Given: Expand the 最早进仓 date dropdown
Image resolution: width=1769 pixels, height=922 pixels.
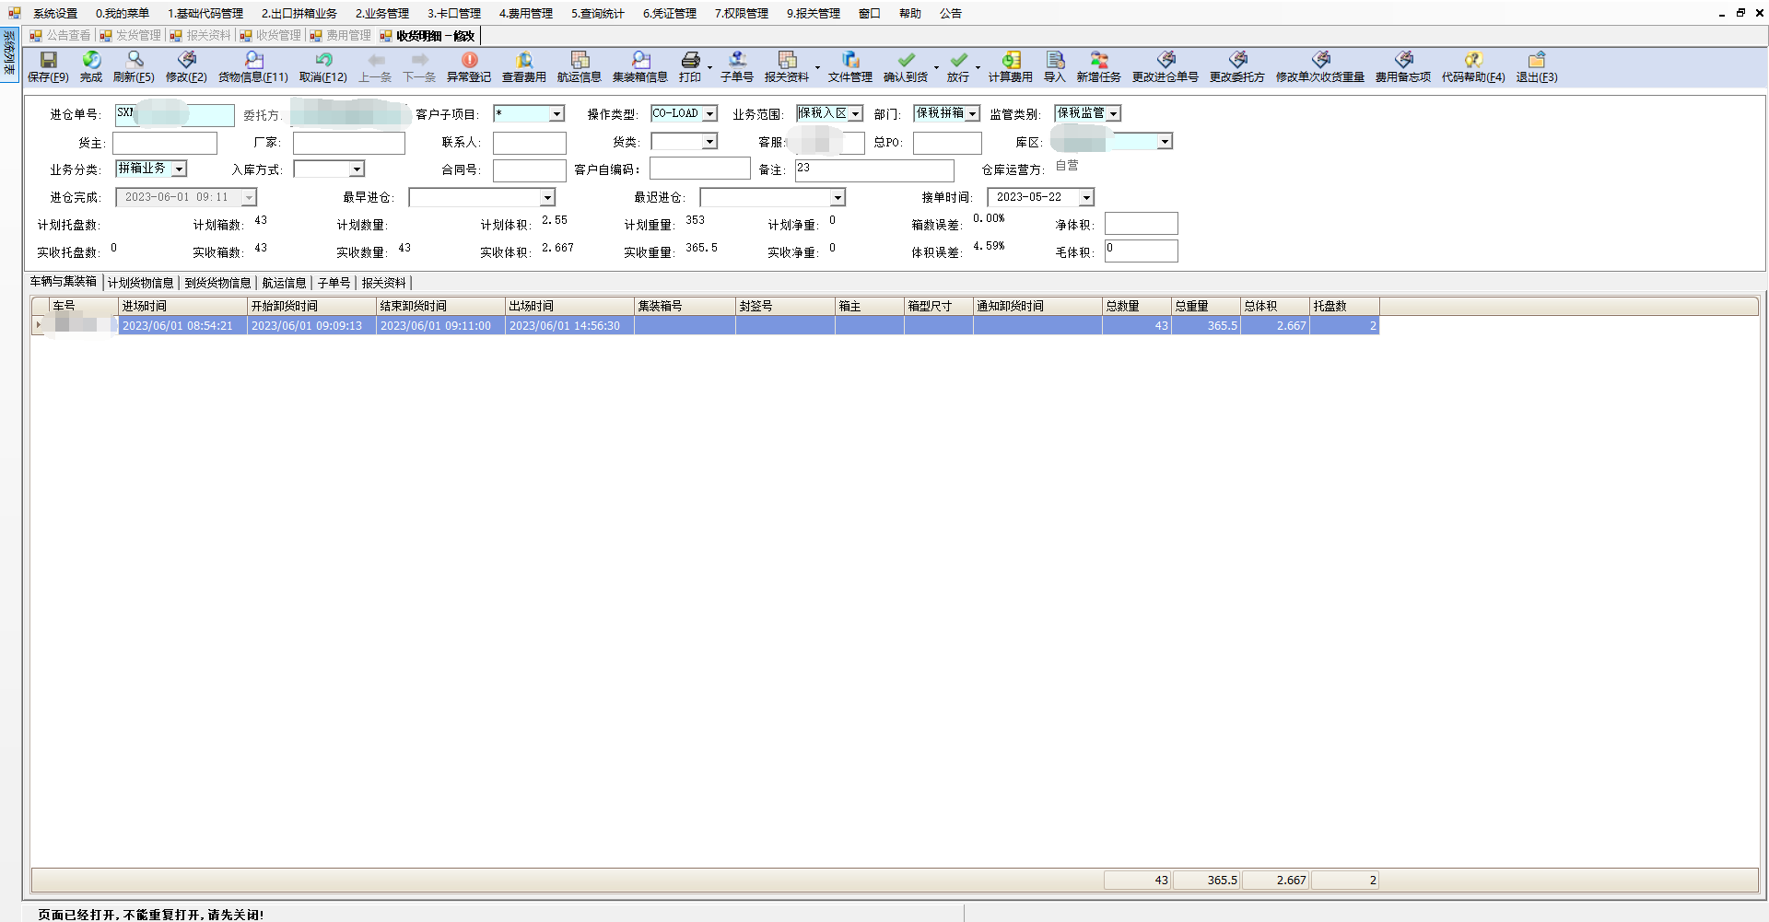Looking at the screenshot, I should [x=547, y=197].
